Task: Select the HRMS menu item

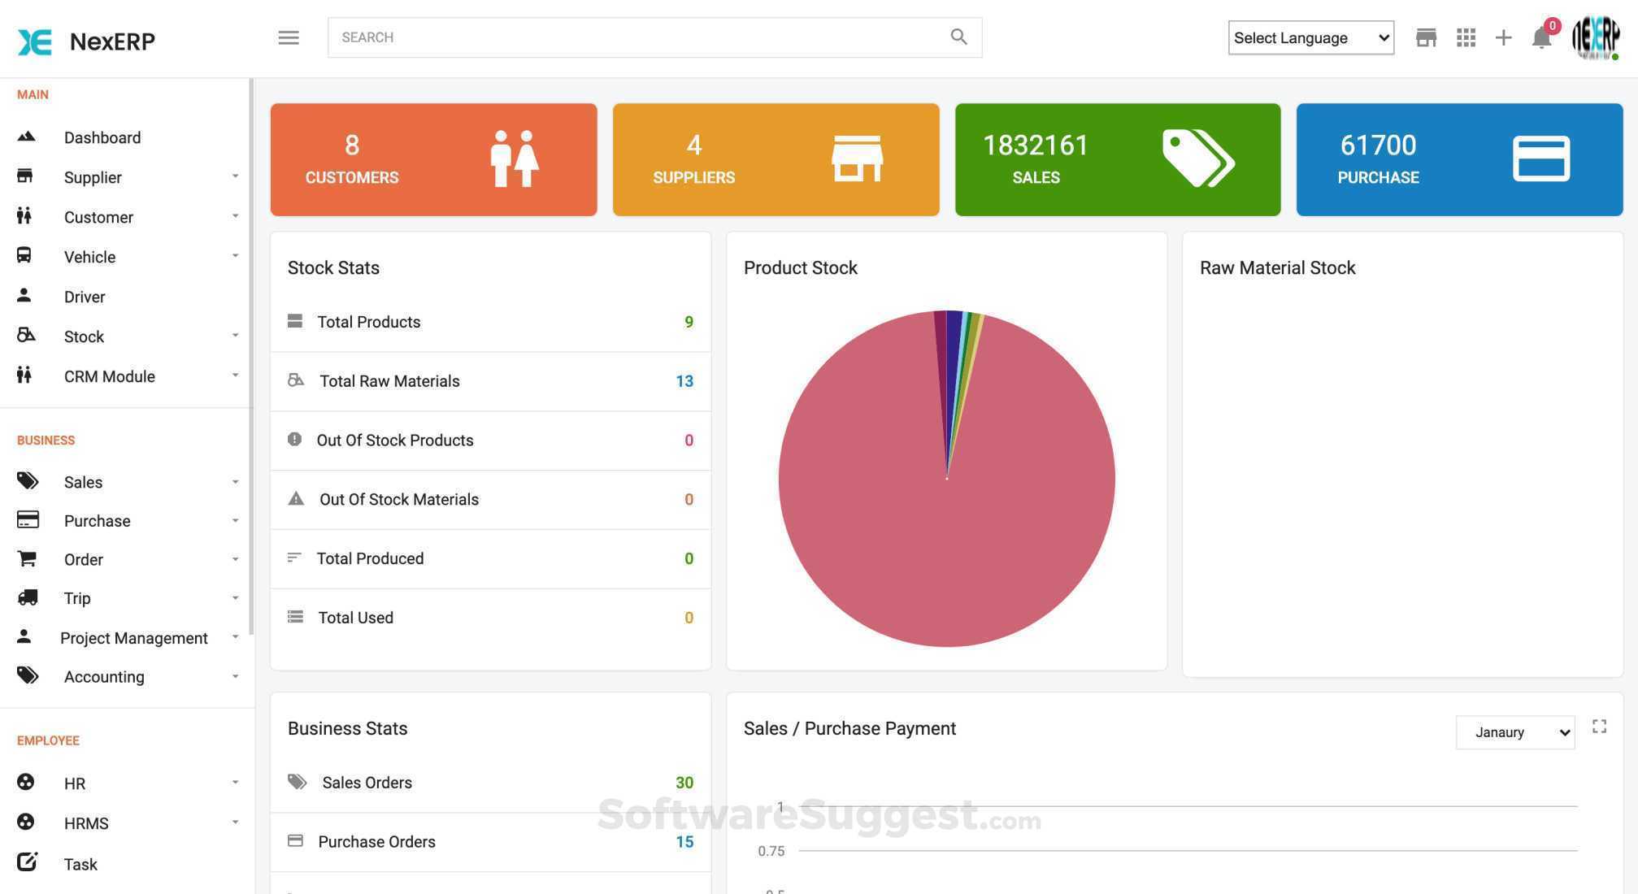Action: tap(85, 823)
